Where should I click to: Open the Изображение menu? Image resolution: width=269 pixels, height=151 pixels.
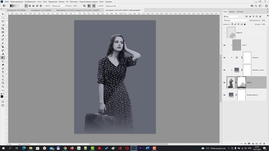point(30,2)
